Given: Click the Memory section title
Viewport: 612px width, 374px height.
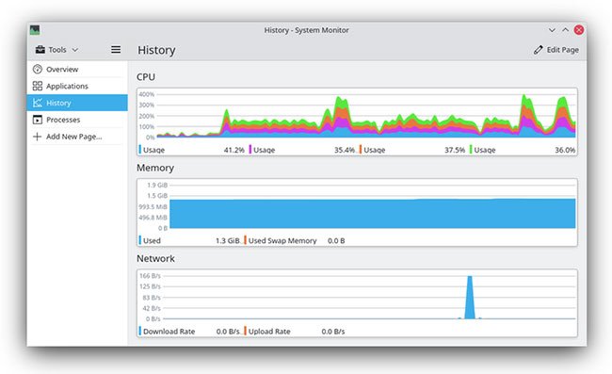Looking at the screenshot, I should 155,168.
